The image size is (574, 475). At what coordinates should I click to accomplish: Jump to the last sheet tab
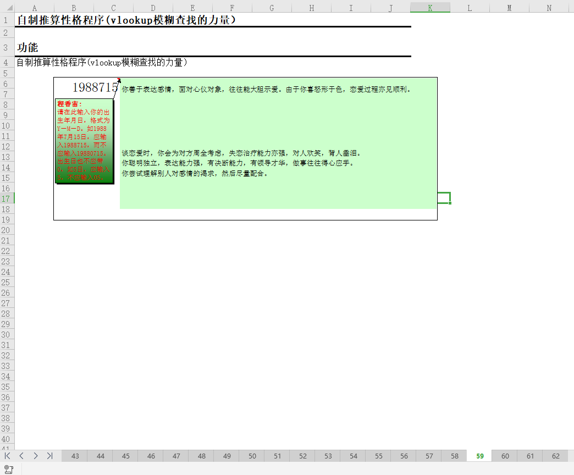(x=50, y=456)
